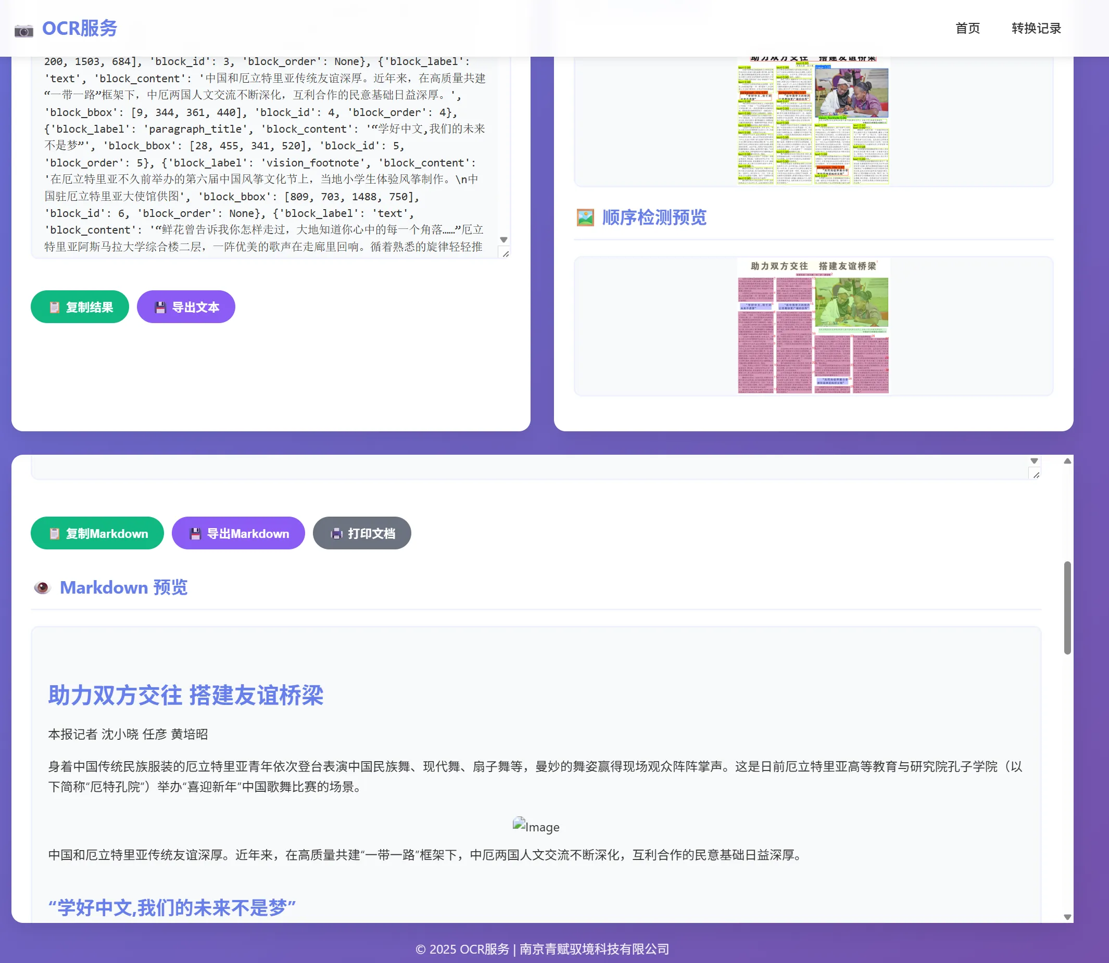Click the 复制Markdown button
Image resolution: width=1109 pixels, height=963 pixels.
[97, 533]
